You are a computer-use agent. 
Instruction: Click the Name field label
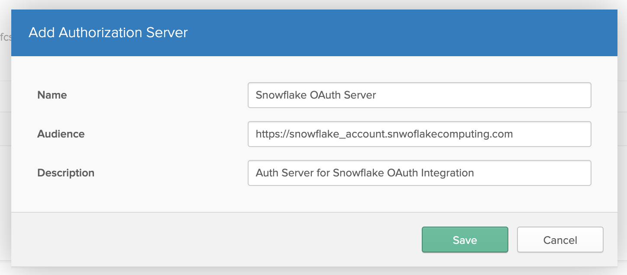(52, 95)
